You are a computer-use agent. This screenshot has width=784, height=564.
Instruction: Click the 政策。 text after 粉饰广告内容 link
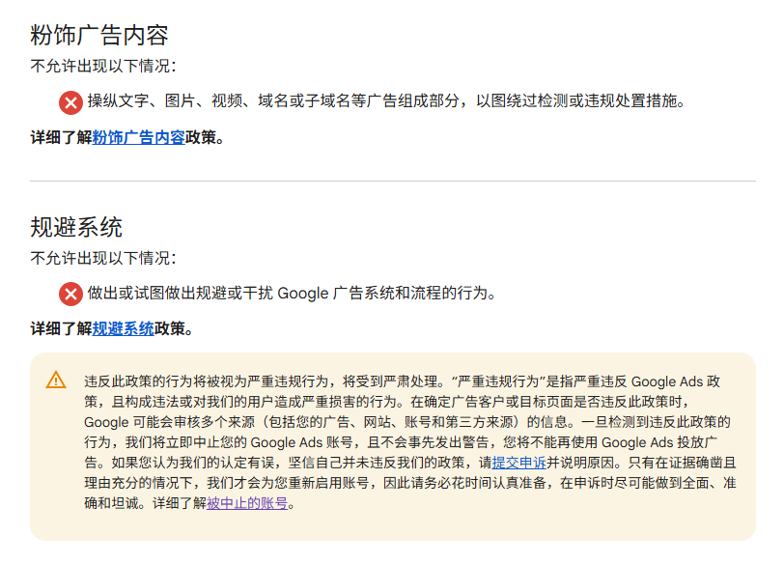(x=205, y=137)
